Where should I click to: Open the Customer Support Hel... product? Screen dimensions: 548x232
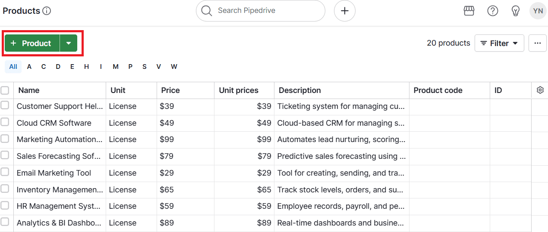tap(60, 106)
